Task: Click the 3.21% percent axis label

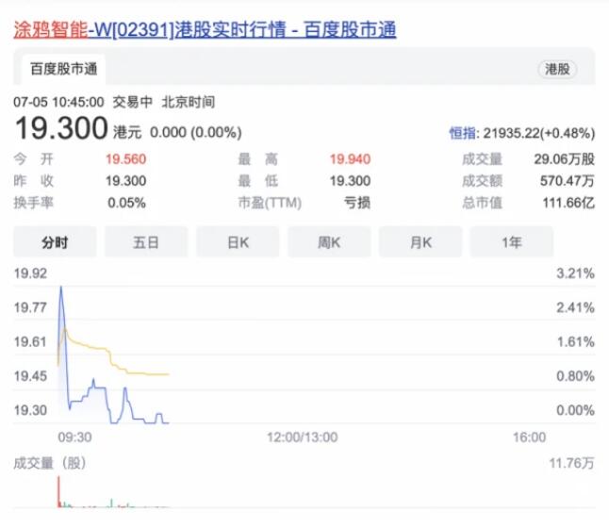Action: [575, 273]
